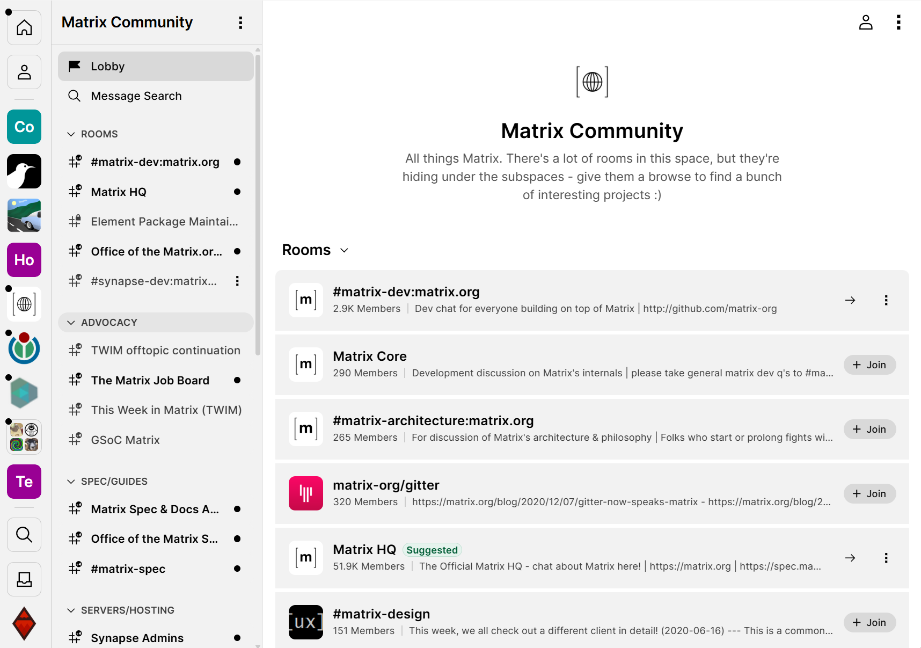
Task: Open the purple Ho space
Action: [24, 260]
